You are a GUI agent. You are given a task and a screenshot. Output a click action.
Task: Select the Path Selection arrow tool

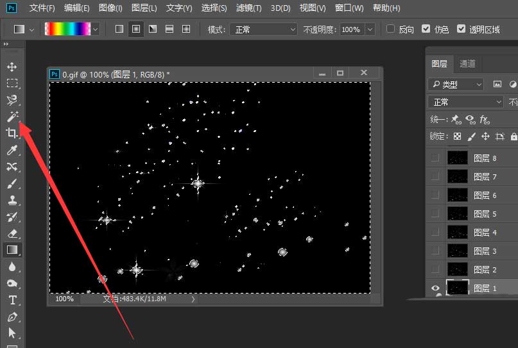[x=12, y=333]
